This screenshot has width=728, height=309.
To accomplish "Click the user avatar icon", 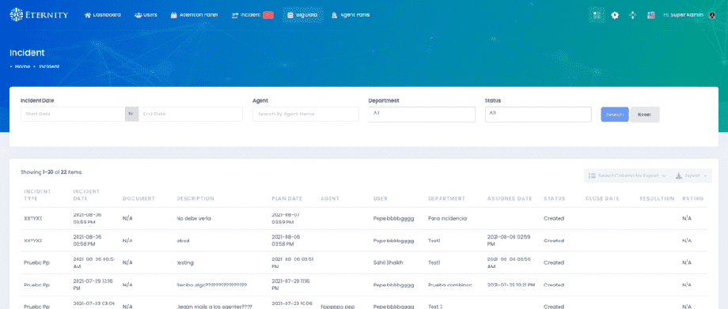I will [712, 15].
